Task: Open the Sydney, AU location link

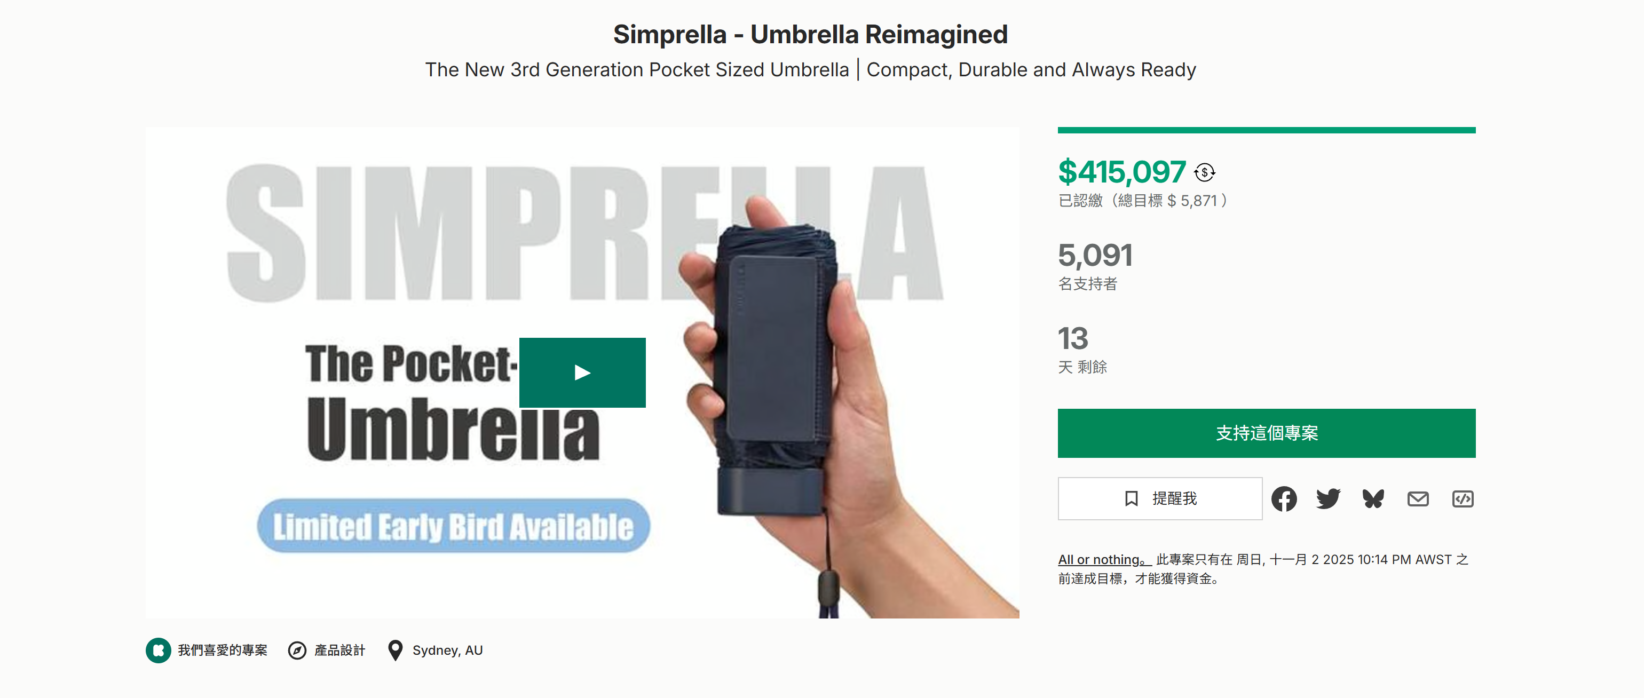Action: (x=447, y=650)
